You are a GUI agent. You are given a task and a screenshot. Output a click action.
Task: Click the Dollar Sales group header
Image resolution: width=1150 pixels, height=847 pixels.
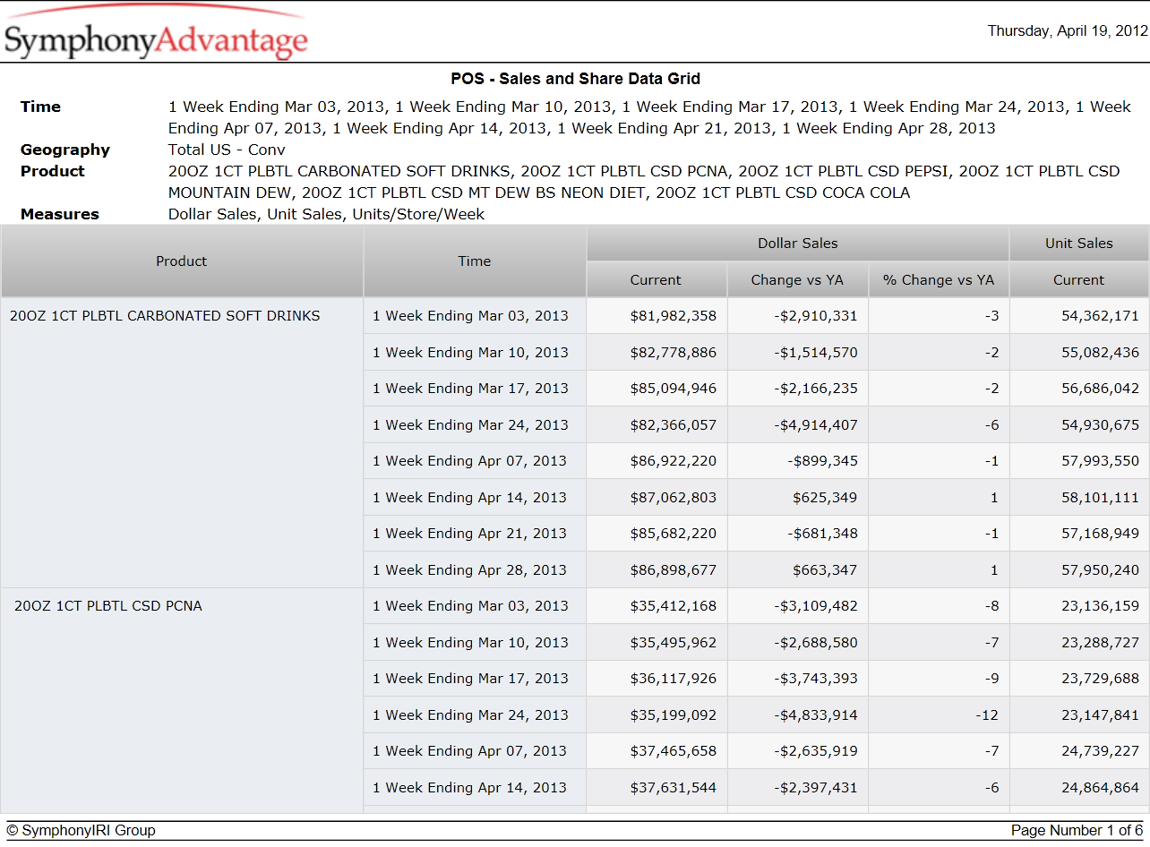tap(798, 244)
